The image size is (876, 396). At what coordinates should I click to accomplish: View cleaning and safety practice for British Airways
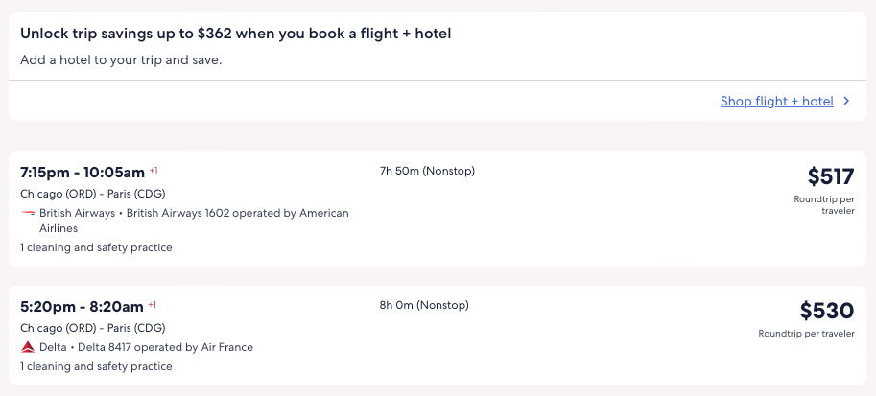pos(96,247)
